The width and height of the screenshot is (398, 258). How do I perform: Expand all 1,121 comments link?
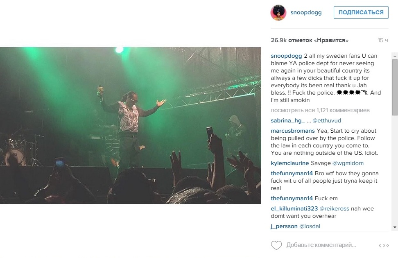point(320,110)
